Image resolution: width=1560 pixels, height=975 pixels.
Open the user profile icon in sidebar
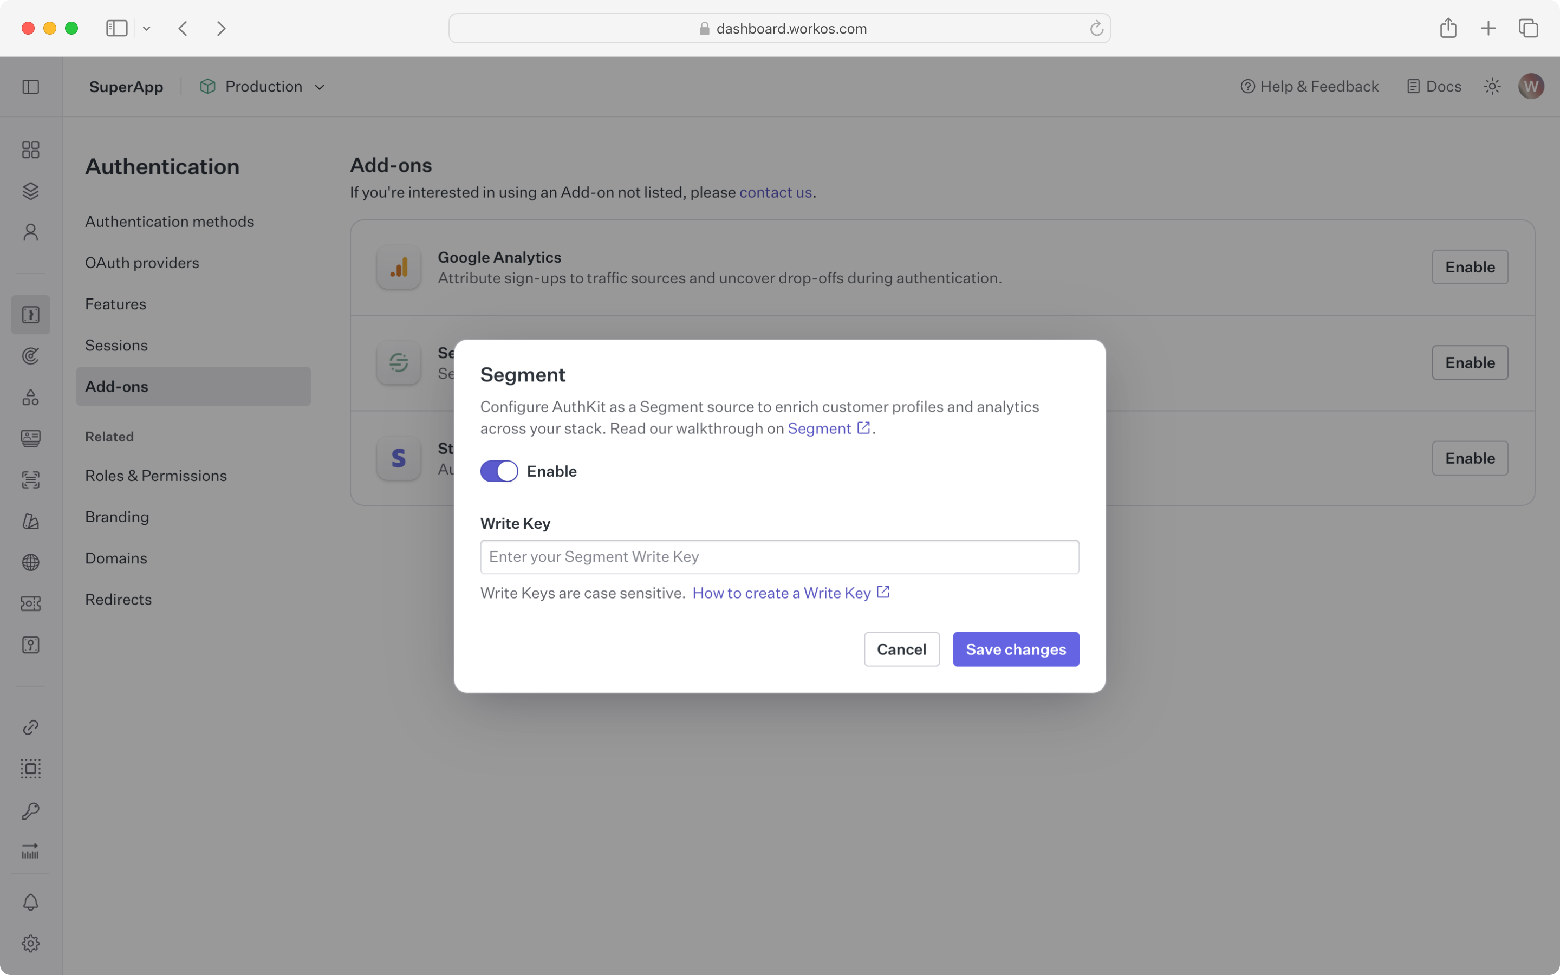point(30,231)
